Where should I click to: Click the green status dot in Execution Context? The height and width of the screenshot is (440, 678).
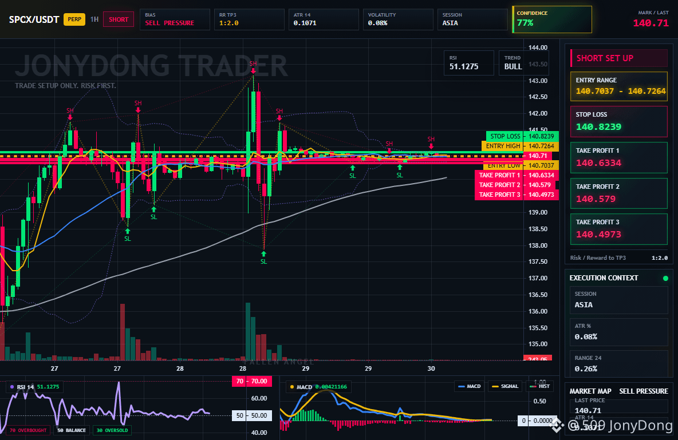click(665, 278)
